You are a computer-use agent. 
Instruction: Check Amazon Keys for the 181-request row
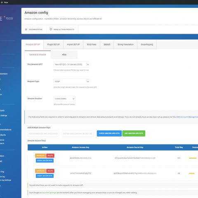(45, 160)
